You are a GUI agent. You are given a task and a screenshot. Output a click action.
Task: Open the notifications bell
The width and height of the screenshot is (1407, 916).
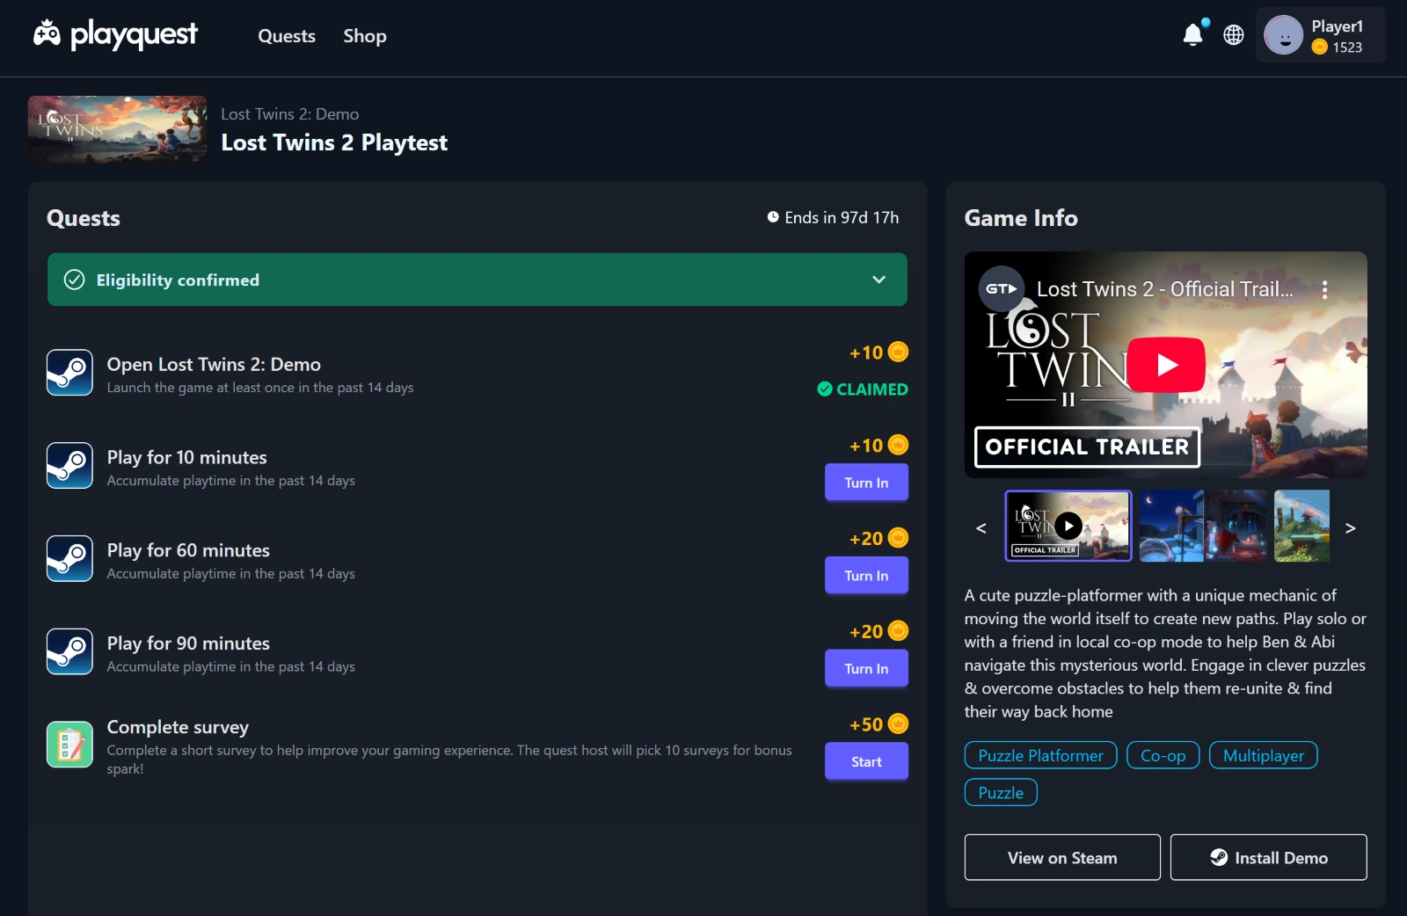tap(1192, 35)
